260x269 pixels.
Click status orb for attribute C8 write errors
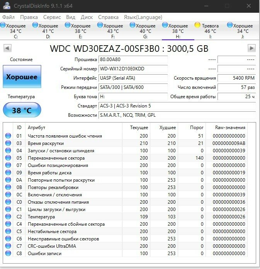pos(8,253)
